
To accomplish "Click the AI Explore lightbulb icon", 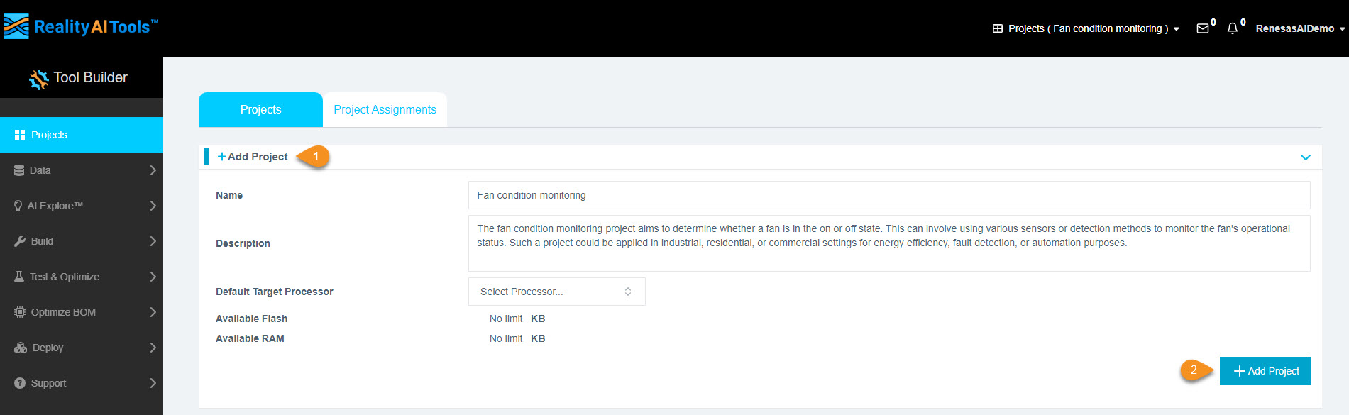I will (18, 206).
